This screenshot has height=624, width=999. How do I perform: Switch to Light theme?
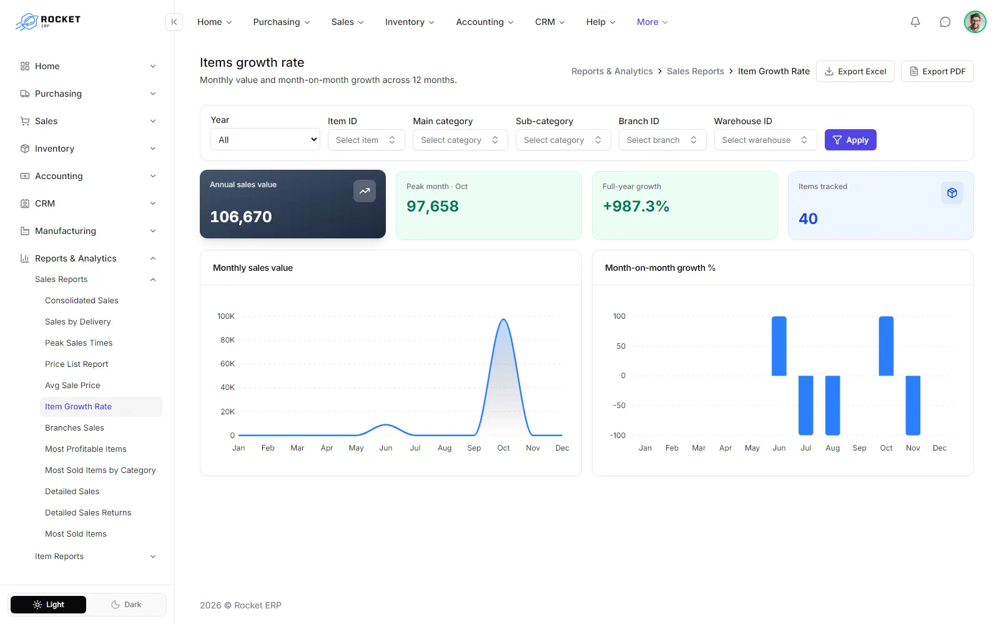(49, 605)
